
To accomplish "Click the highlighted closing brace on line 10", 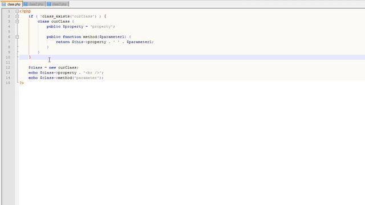I will coord(30,57).
